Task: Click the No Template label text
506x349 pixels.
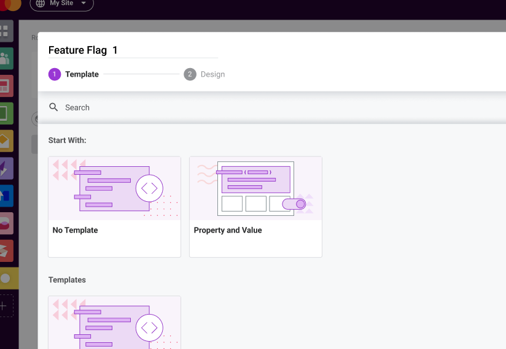Action: click(75, 230)
